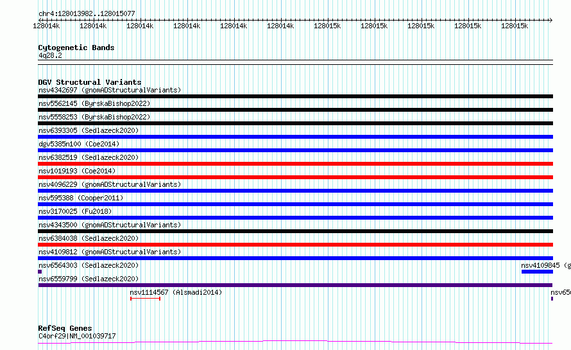Screen dimensions: 571x350
Task: Select the red bar under nsv6382519
Action: pos(295,164)
